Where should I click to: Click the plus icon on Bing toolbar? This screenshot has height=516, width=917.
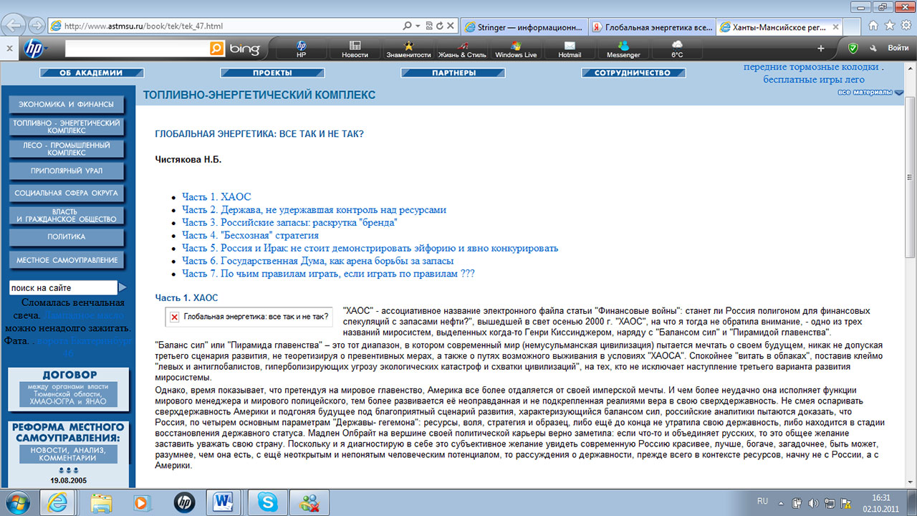821,49
